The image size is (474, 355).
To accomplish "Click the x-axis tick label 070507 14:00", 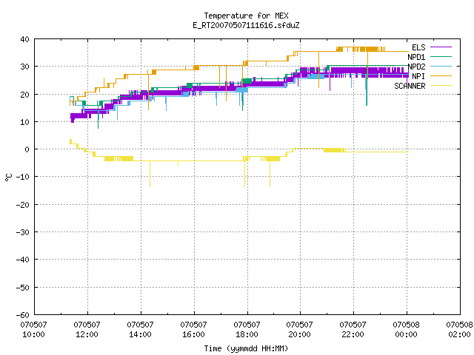I will coord(140,330).
